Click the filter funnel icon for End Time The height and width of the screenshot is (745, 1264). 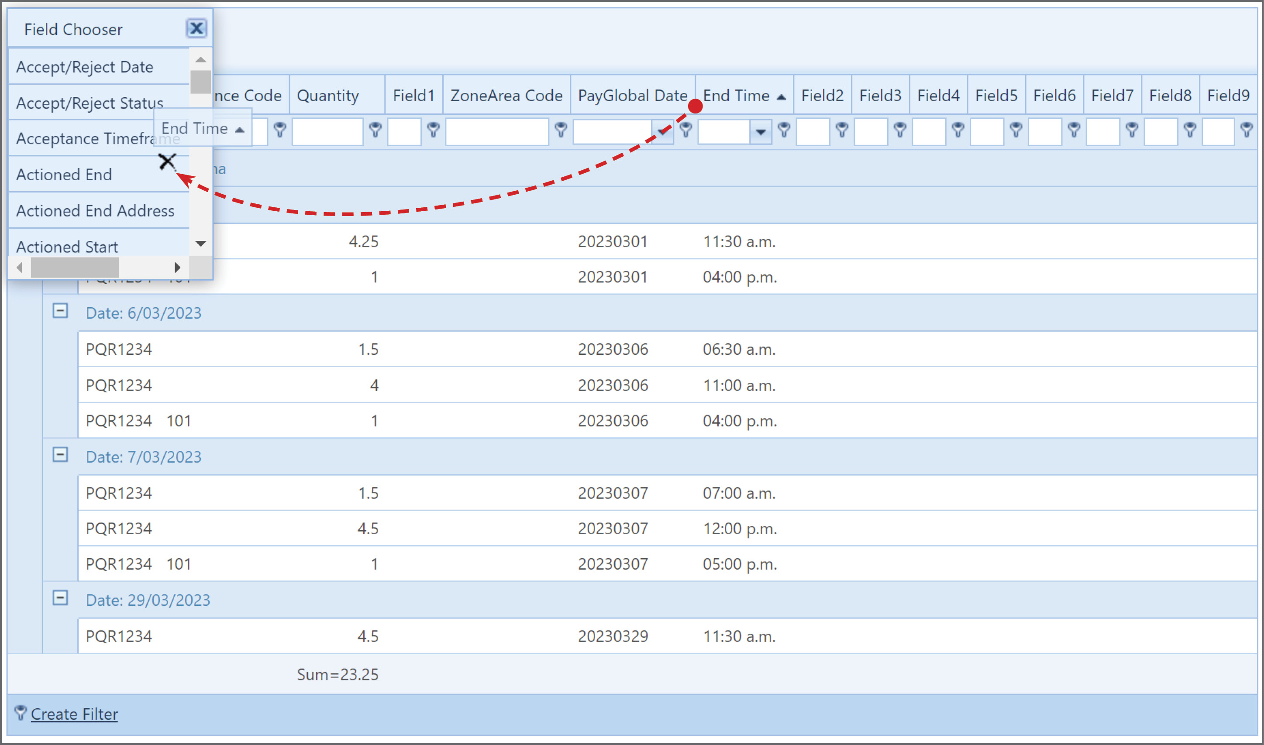point(784,130)
